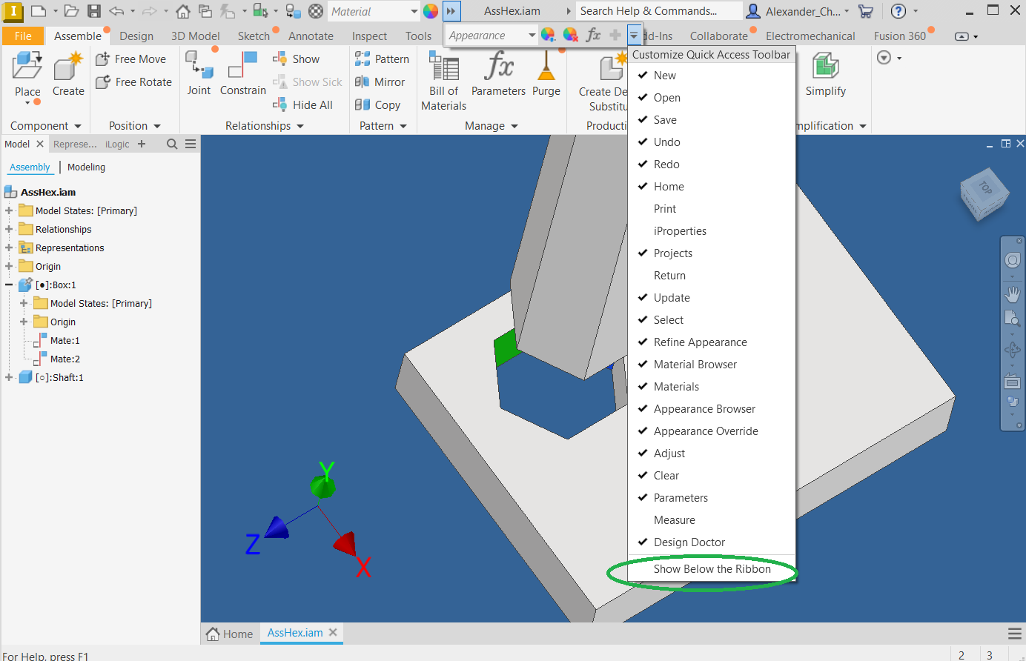Expand the Shaft:1 tree node

pos(9,377)
